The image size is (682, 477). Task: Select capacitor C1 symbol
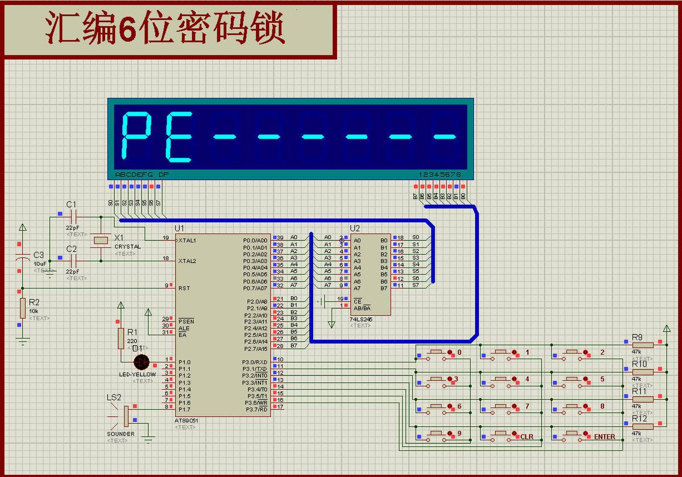click(x=74, y=216)
